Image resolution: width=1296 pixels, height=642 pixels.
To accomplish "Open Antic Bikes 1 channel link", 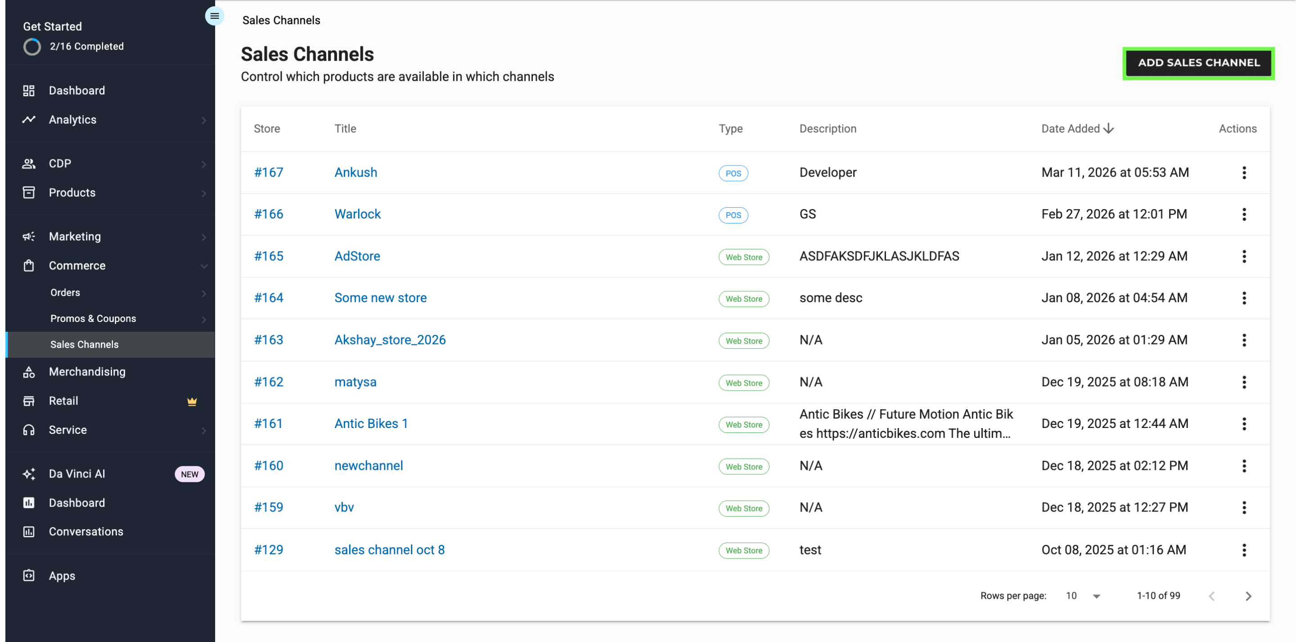I will 371,424.
